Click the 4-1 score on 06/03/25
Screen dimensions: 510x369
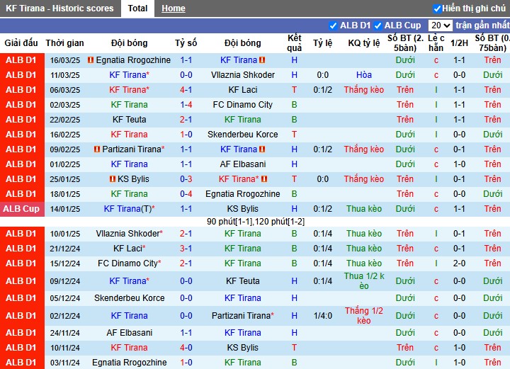click(186, 90)
